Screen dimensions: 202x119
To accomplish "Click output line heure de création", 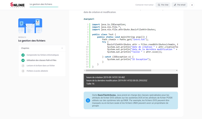I will [x=106, y=77].
